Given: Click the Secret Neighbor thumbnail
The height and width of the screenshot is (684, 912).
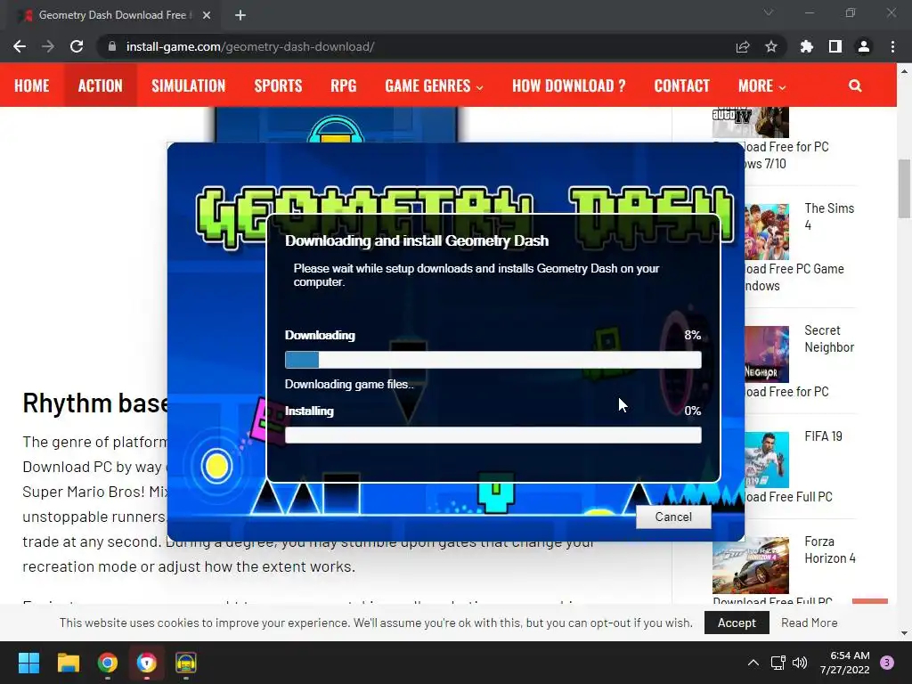Looking at the screenshot, I should (x=767, y=354).
